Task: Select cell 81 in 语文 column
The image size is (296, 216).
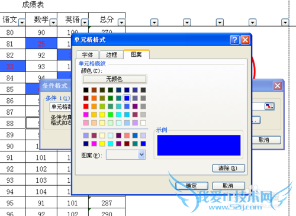Action: tap(12, 44)
